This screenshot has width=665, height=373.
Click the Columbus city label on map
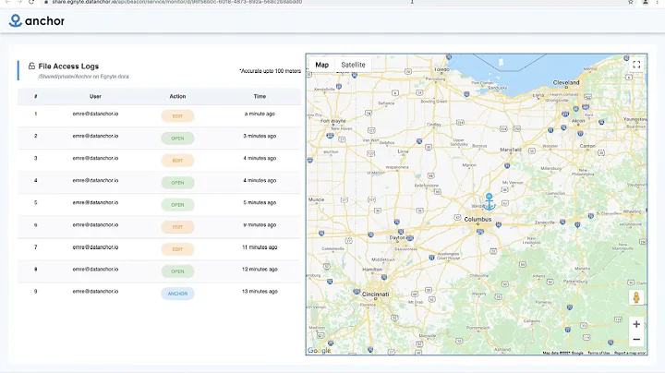478,219
